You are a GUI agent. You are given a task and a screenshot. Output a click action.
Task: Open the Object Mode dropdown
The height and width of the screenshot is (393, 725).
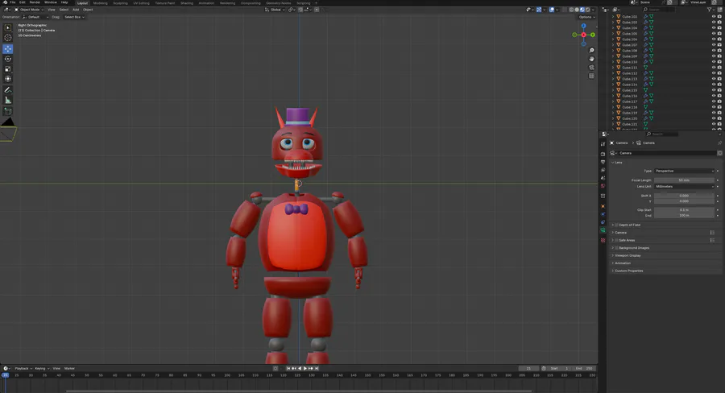[29, 9]
